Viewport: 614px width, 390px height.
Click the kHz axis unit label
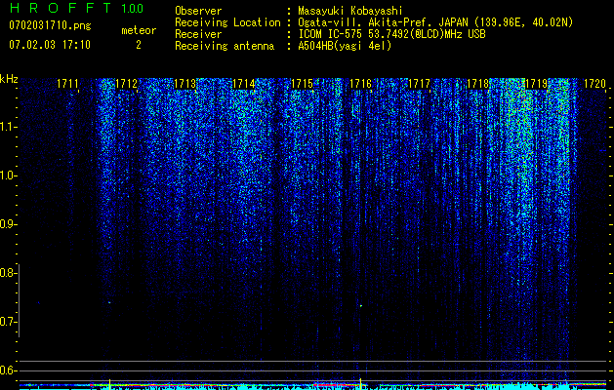pyautogui.click(x=9, y=79)
